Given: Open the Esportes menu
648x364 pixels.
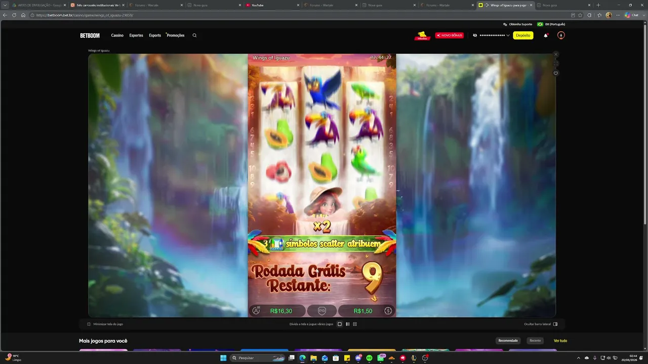Looking at the screenshot, I should (136, 35).
